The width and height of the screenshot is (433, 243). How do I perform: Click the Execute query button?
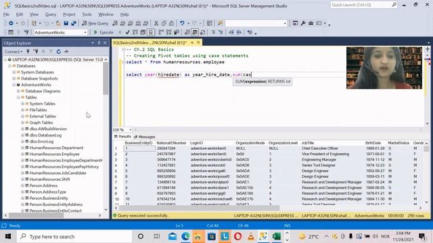pos(104,32)
